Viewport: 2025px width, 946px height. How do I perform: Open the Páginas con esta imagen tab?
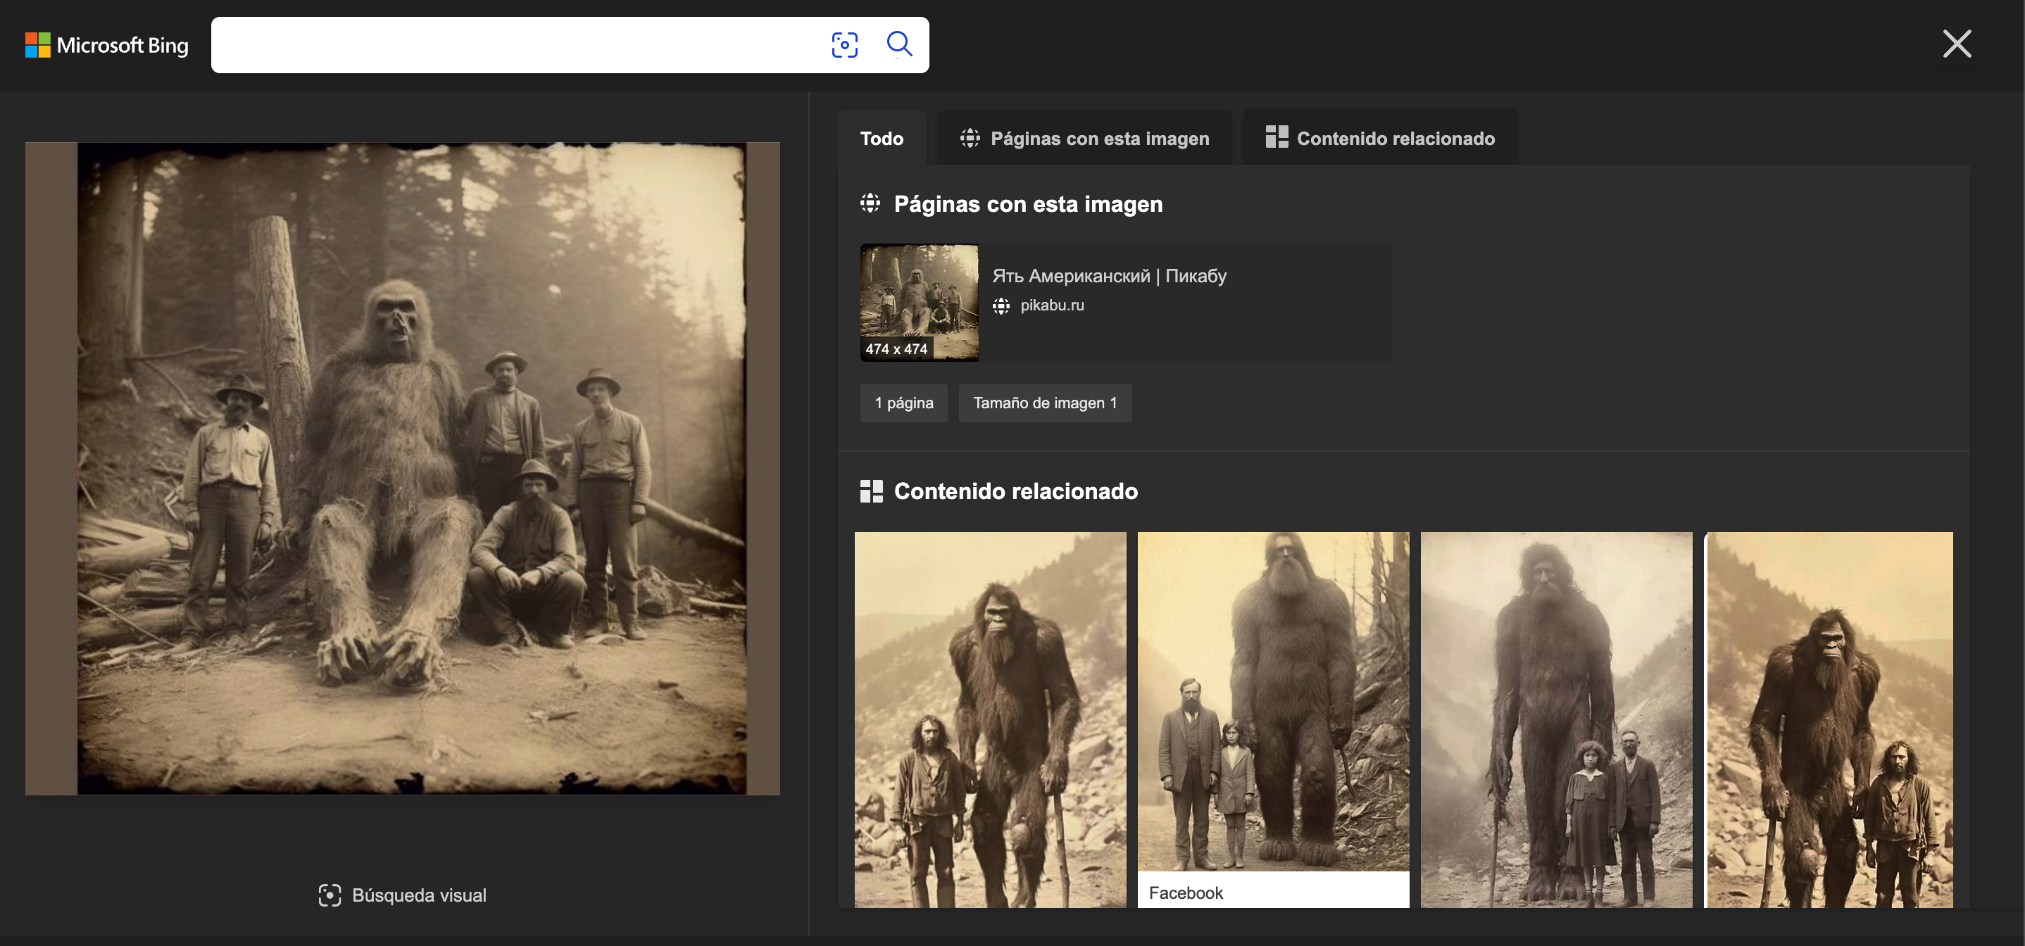[x=1084, y=138]
